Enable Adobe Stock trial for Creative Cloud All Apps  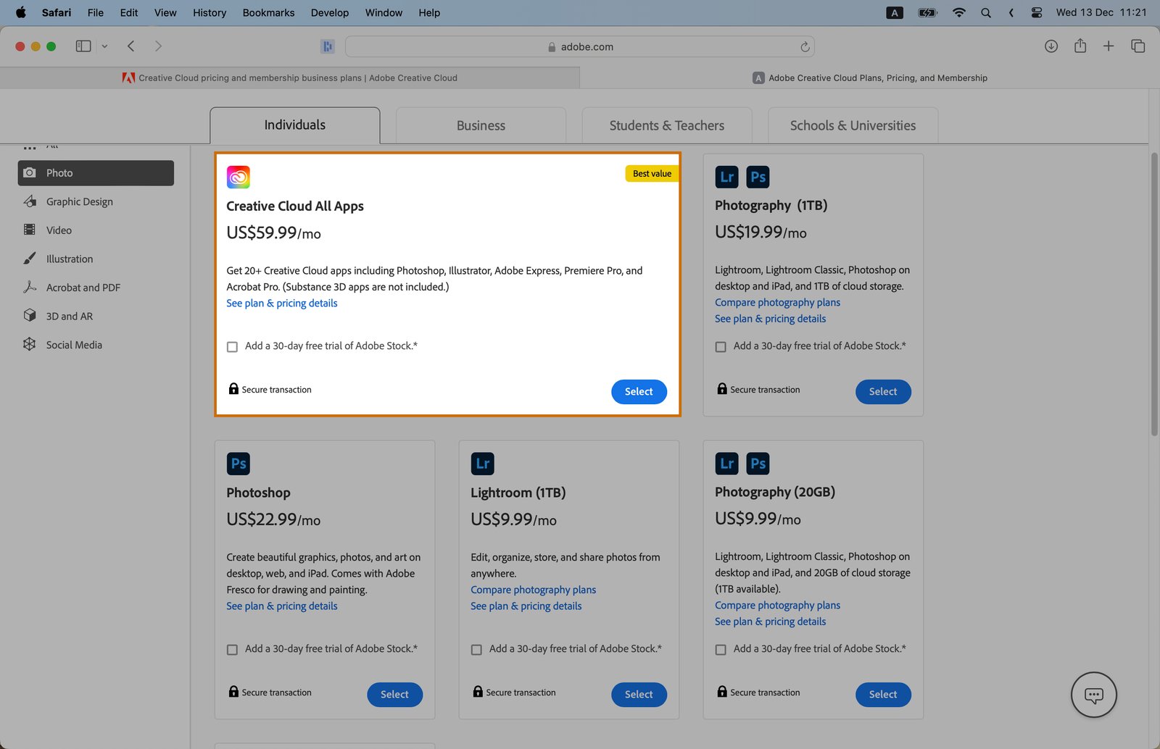point(233,347)
